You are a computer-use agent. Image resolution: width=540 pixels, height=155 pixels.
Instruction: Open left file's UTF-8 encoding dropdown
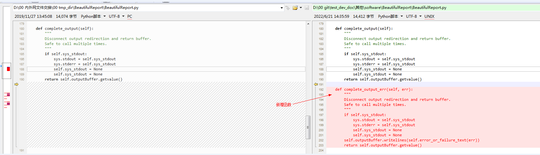(x=117, y=16)
